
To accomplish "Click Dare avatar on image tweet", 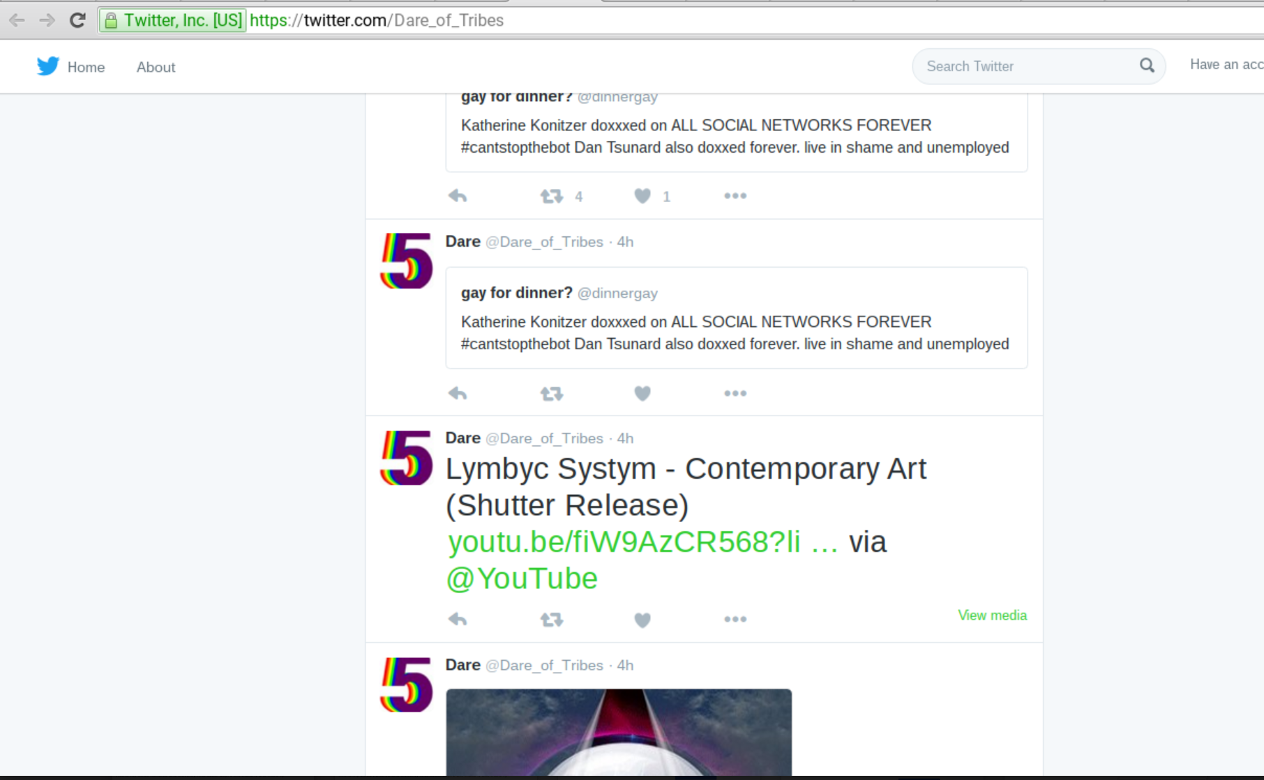I will click(x=406, y=685).
